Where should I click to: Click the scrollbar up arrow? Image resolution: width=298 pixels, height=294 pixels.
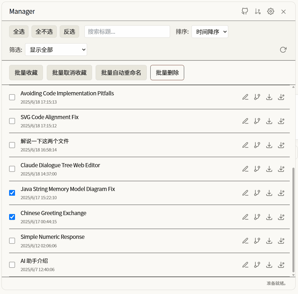click(x=293, y=87)
